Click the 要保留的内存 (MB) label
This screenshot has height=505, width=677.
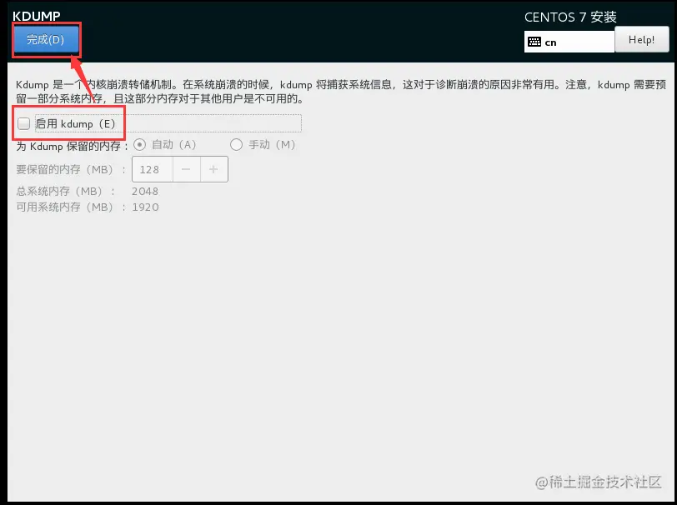(x=71, y=170)
